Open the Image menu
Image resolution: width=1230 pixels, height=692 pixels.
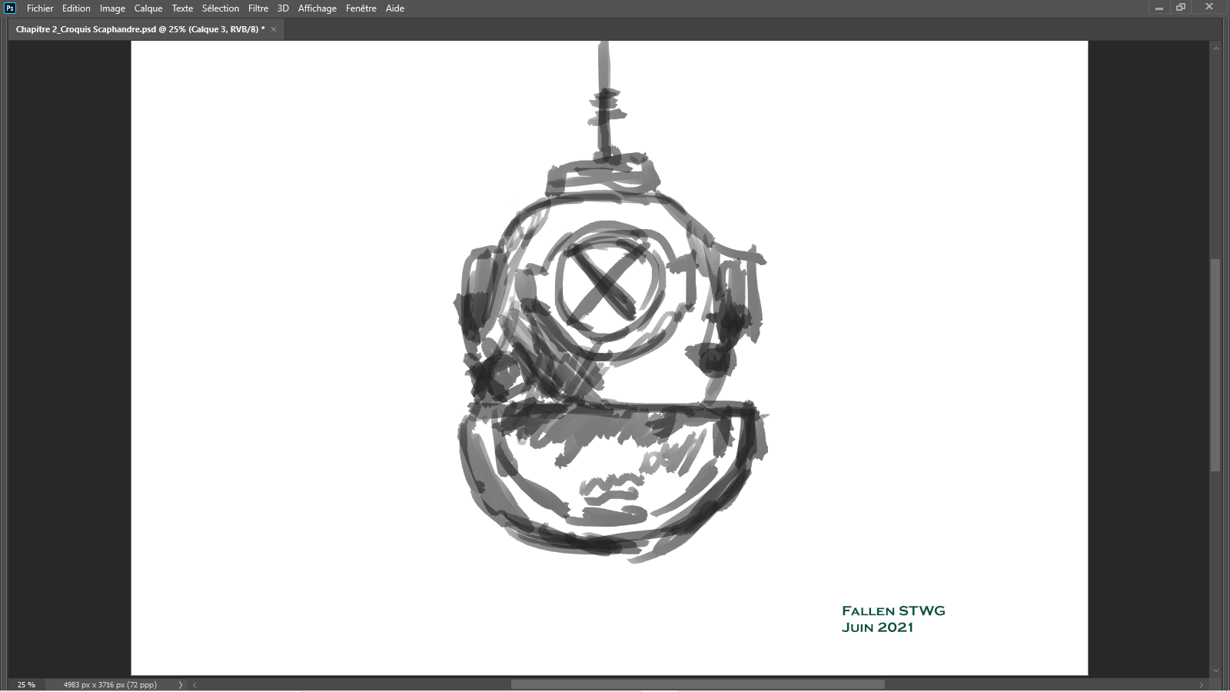(112, 8)
